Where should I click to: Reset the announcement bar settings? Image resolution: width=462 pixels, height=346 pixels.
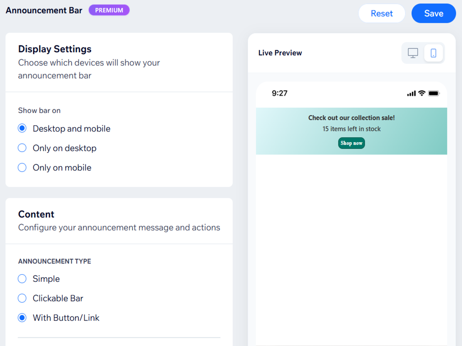tap(382, 13)
